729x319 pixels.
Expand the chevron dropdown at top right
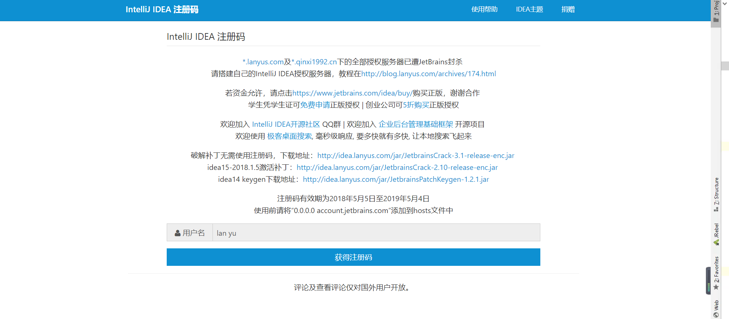click(725, 3)
